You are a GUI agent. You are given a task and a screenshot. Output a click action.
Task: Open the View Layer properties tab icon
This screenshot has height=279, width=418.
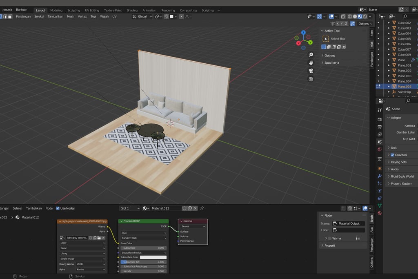380,134
